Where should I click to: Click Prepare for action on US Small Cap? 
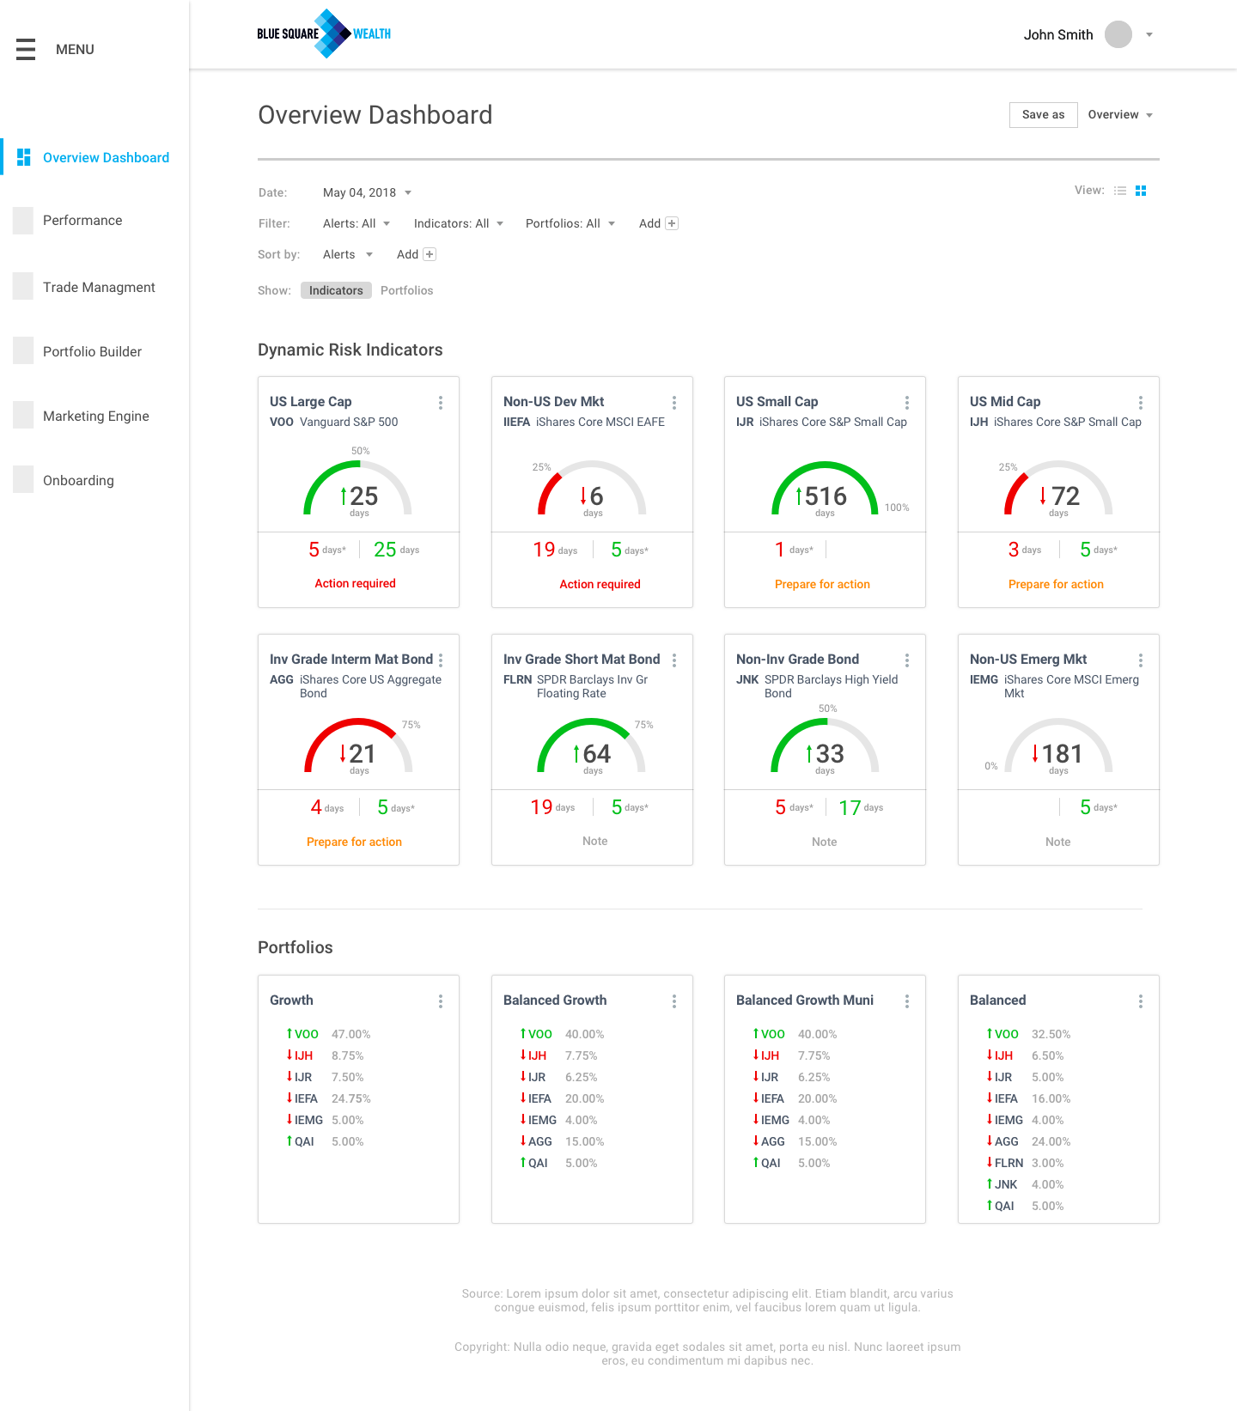(x=822, y=584)
